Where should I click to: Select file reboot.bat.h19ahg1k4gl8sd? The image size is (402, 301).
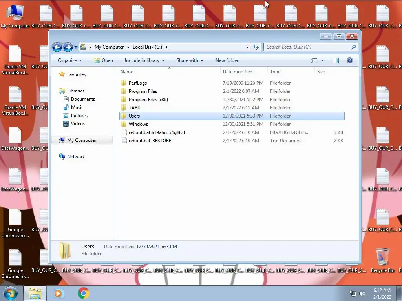click(157, 132)
